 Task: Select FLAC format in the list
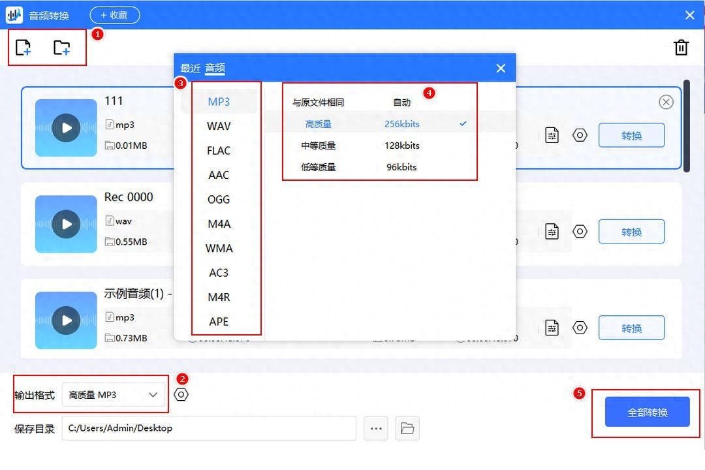pyautogui.click(x=219, y=150)
